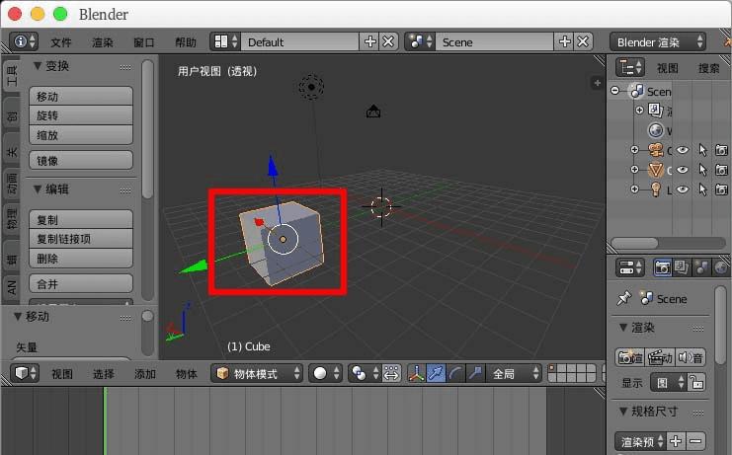Toggle Camera visibility eye in outliner
Screen dimensions: 732x455
pyautogui.click(x=683, y=150)
